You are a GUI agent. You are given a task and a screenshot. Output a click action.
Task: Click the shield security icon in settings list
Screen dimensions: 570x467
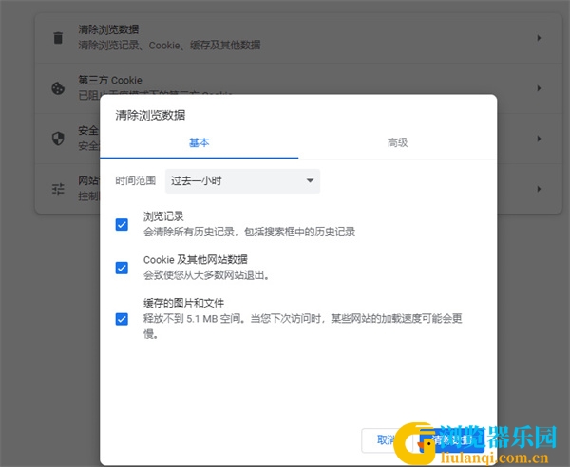pyautogui.click(x=58, y=139)
